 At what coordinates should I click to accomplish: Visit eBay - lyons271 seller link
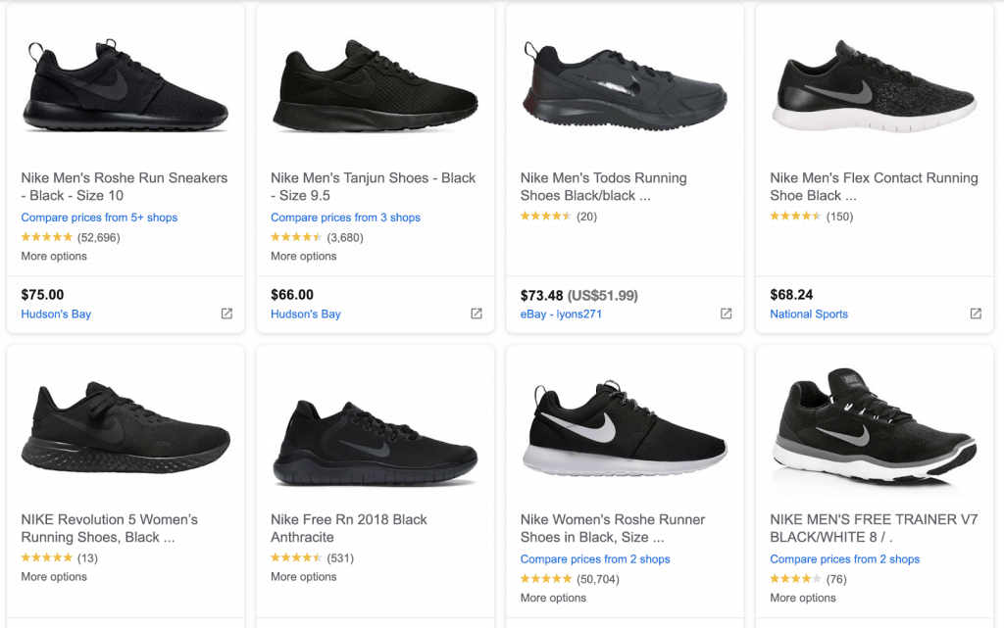(561, 314)
